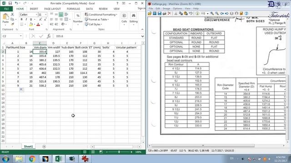Expand the Editing group with binoculars

pyautogui.click(x=133, y=19)
